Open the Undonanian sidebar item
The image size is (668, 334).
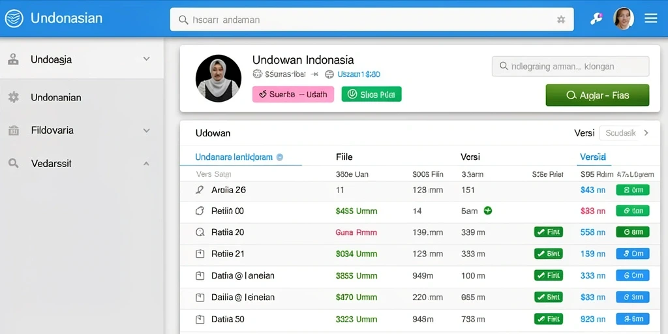(x=82, y=97)
